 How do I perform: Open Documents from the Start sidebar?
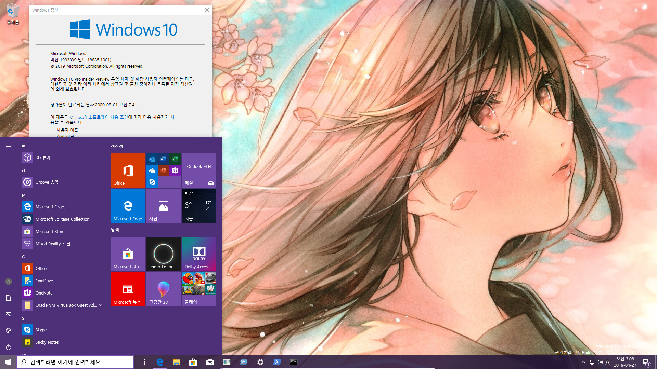9,298
